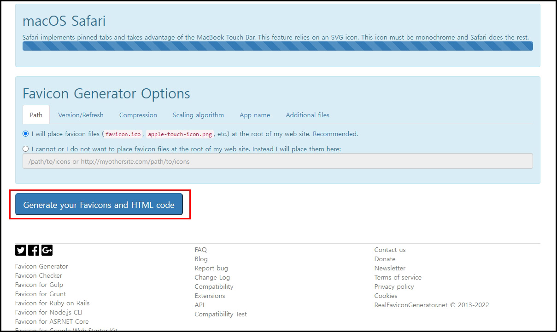Switch to the App name tab
Screen dimensions: 557x332
[255, 115]
